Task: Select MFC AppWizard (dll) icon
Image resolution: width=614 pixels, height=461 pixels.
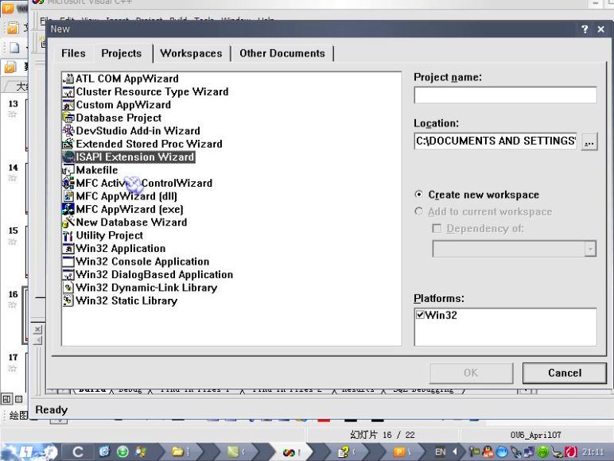Action: [68, 196]
